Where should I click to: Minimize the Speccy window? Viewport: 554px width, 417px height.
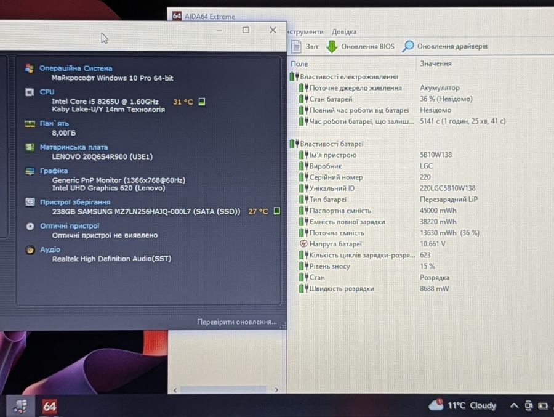click(x=219, y=30)
